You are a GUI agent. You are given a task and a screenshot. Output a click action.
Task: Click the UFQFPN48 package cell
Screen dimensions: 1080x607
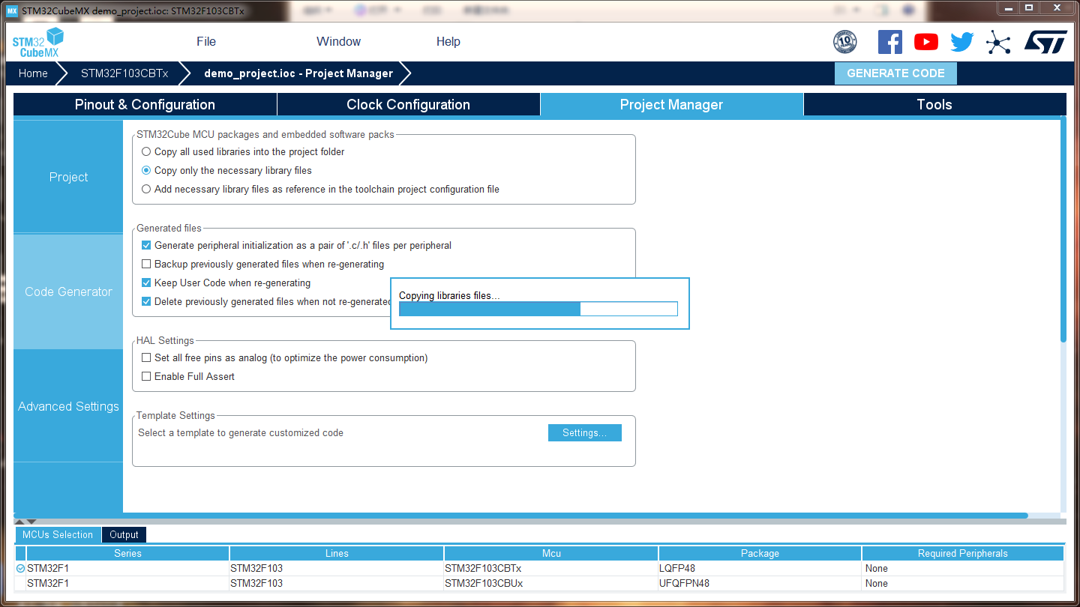tap(760, 583)
